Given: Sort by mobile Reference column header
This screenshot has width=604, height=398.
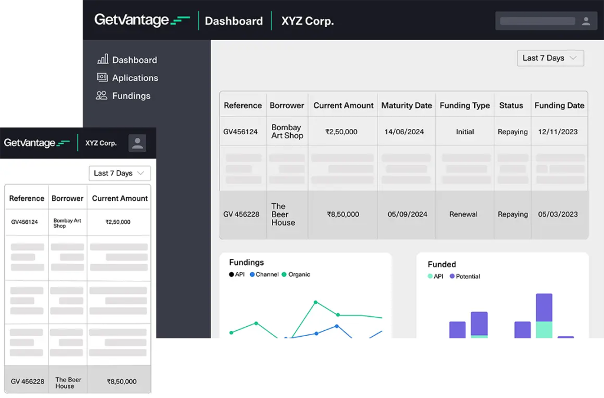Looking at the screenshot, I should click(27, 198).
